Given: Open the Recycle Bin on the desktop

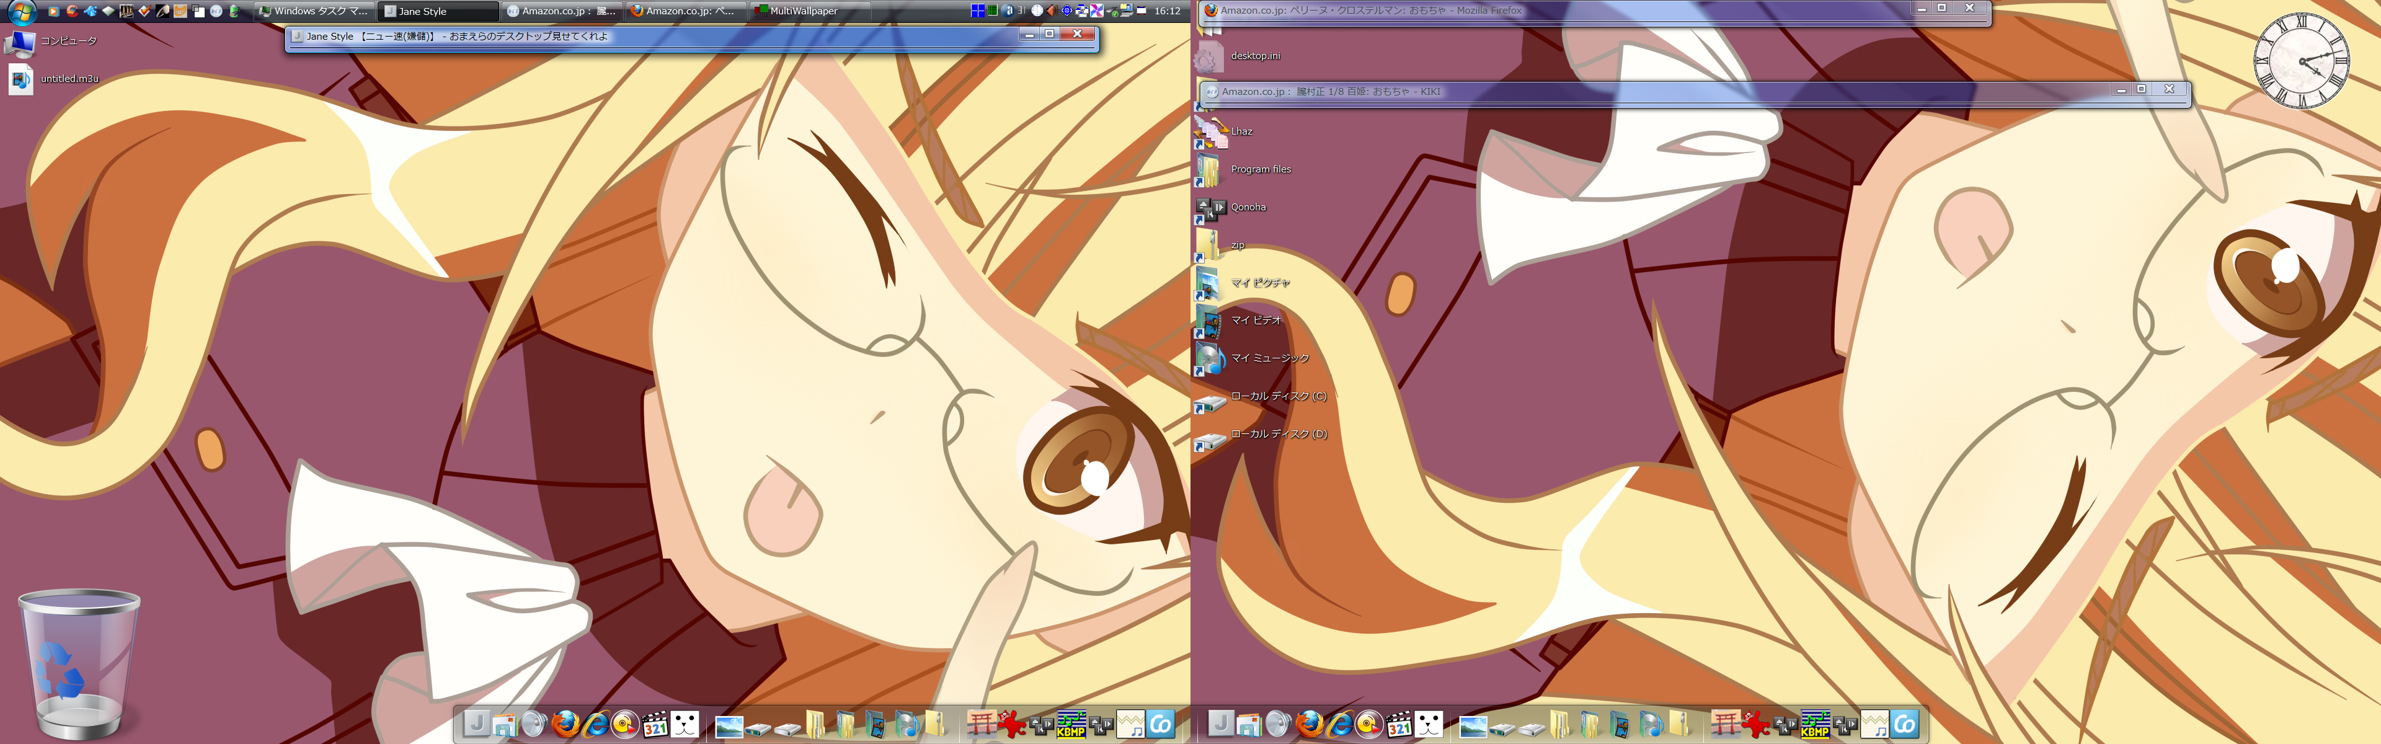Looking at the screenshot, I should [79, 663].
